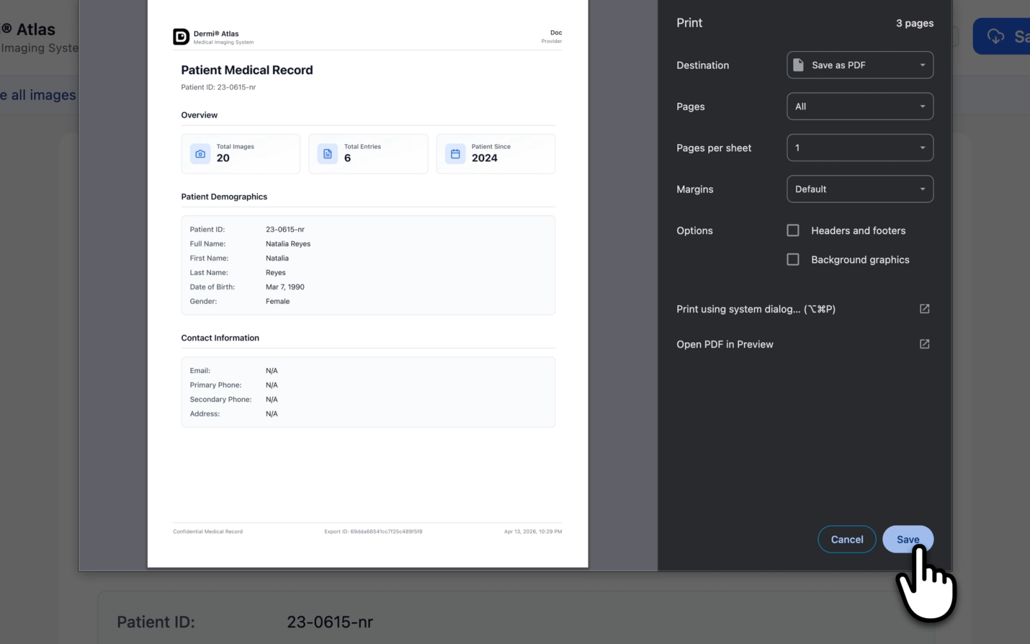Open the Destination dropdown showing Save as PDF
The height and width of the screenshot is (644, 1030).
pyautogui.click(x=860, y=65)
